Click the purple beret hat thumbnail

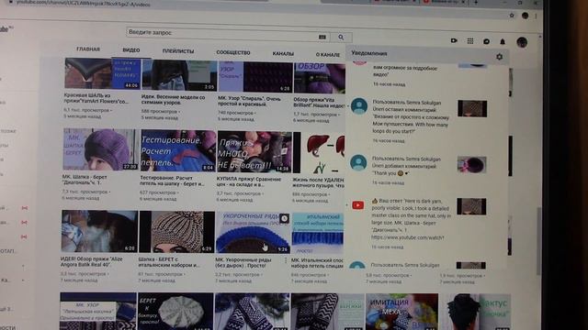tap(100, 149)
